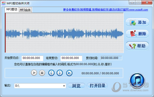Screen dimensions: 154x97
Task: Click the 结束剪切 end time input field
Action: pos(71,58)
